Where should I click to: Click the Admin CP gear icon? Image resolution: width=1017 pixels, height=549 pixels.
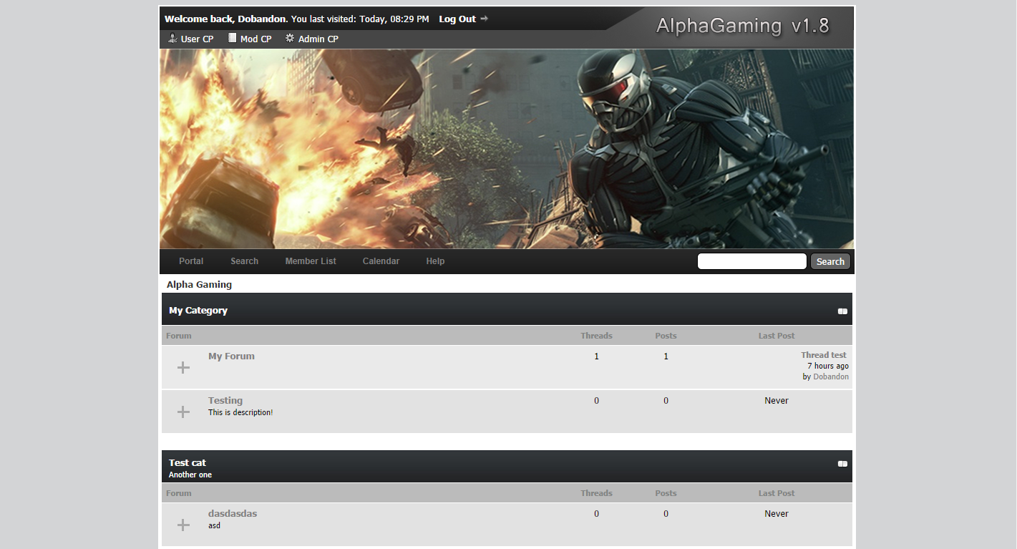point(290,39)
